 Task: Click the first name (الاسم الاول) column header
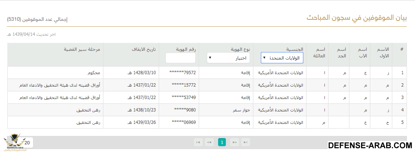tap(382, 52)
